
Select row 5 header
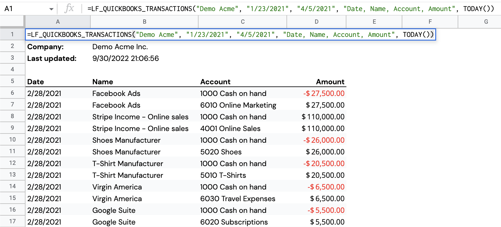[x=12, y=81]
